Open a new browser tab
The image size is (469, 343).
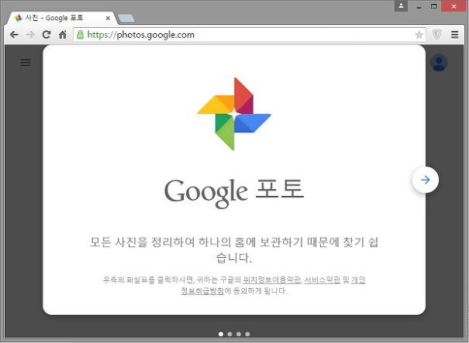[x=126, y=19]
